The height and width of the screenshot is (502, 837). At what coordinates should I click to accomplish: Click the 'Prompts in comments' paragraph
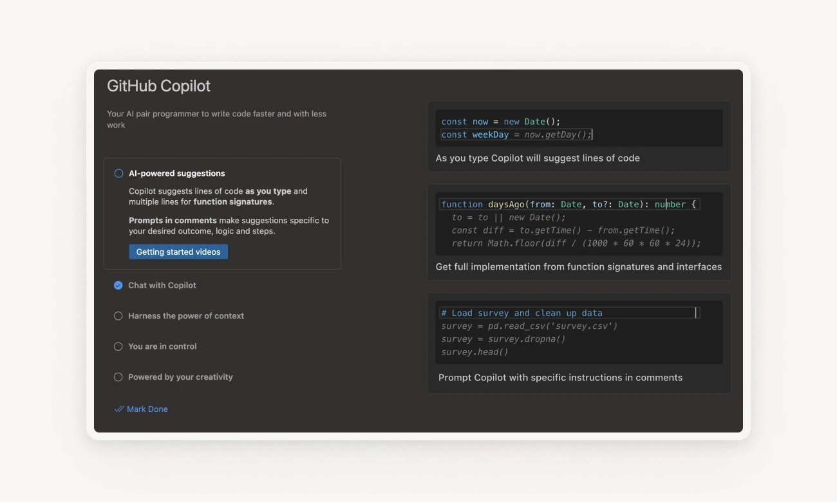click(x=229, y=226)
